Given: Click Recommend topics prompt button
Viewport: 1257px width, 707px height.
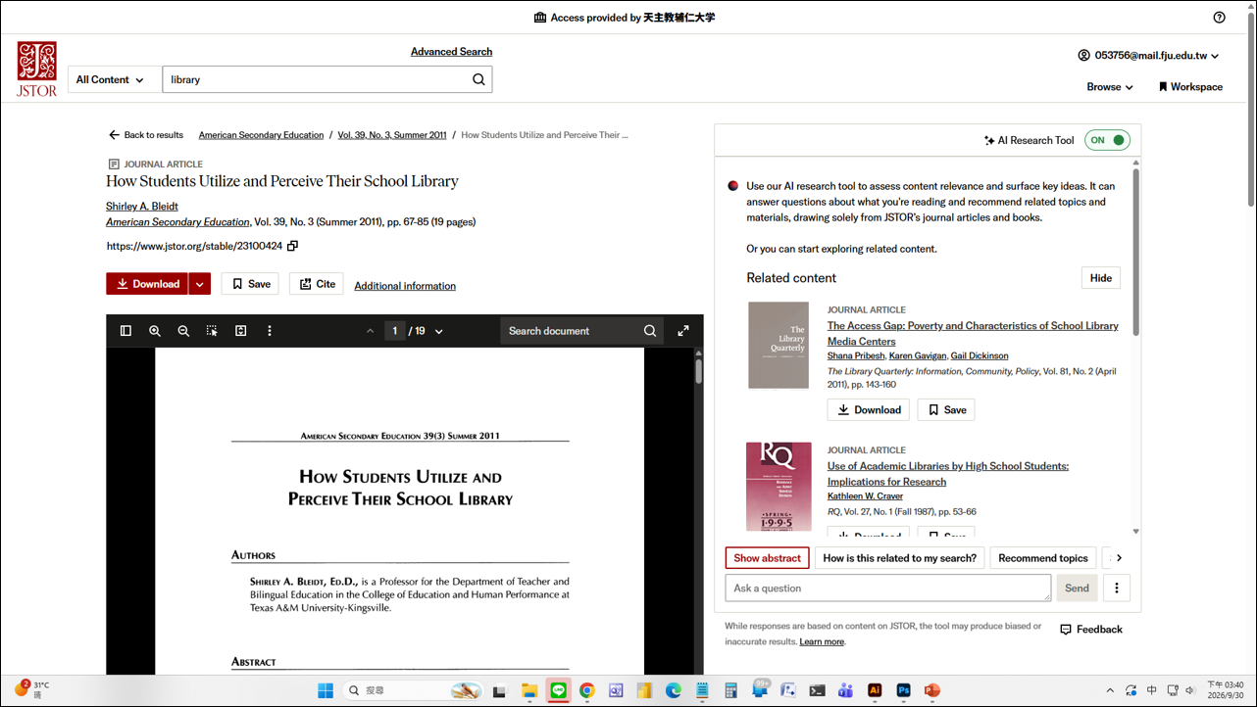Looking at the screenshot, I should coord(1043,558).
